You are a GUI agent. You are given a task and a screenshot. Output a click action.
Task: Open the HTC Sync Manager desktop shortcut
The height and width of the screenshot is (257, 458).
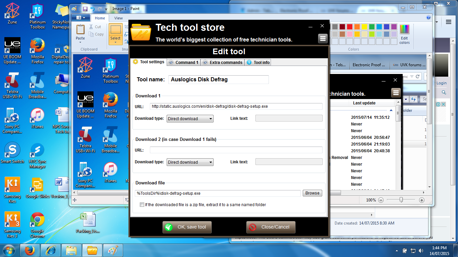(x=37, y=156)
